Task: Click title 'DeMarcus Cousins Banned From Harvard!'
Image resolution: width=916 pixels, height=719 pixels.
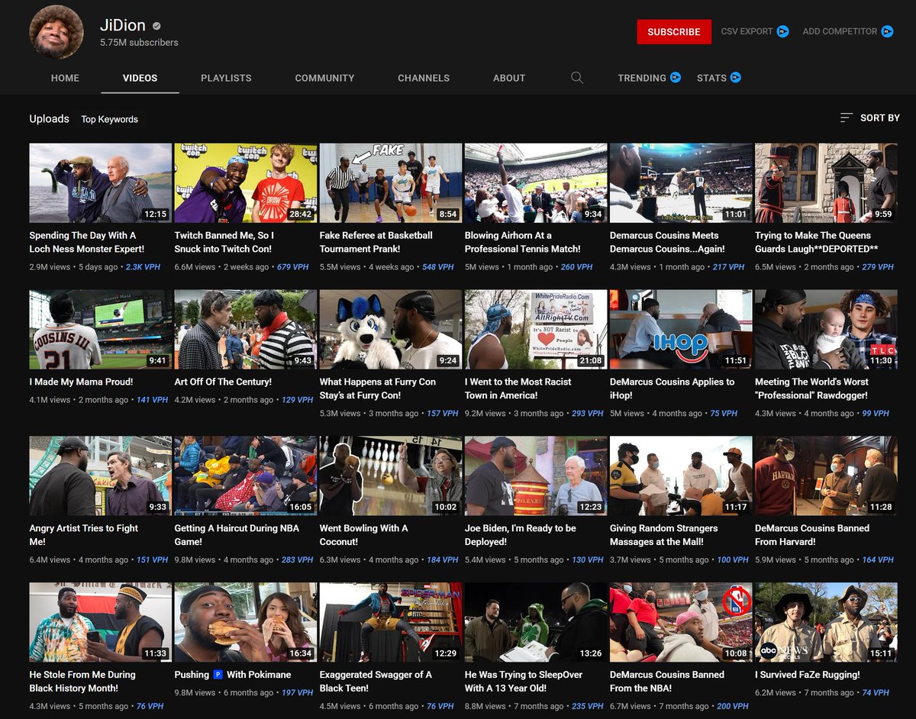Action: (x=812, y=535)
